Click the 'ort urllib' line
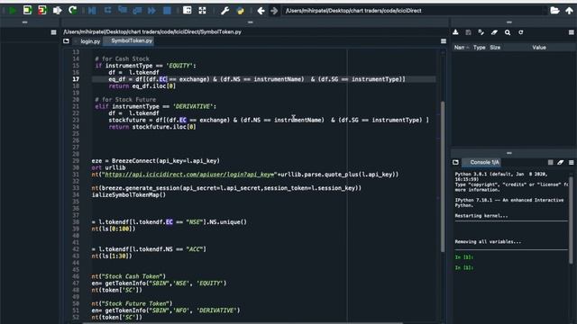The width and height of the screenshot is (577, 324). pos(108,167)
